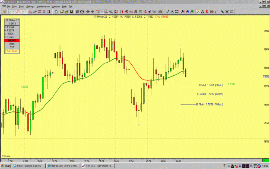
Task: Select the green bar chart style icon
Action: pos(11,12)
